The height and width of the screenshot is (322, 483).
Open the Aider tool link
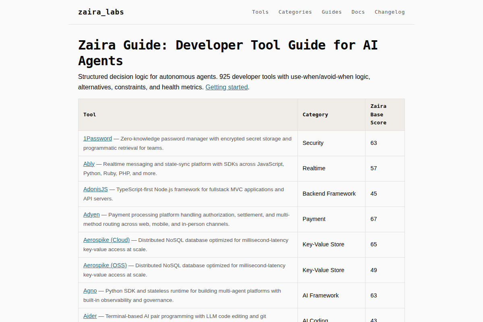90,316
